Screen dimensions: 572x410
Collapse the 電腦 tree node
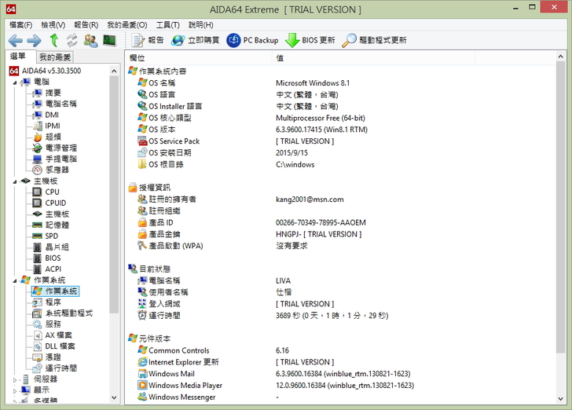14,82
